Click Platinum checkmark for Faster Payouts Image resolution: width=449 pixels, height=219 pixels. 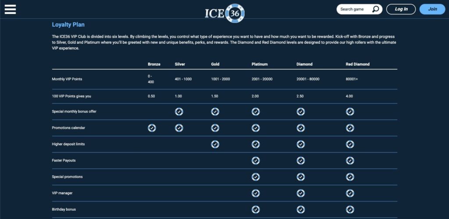(x=256, y=161)
